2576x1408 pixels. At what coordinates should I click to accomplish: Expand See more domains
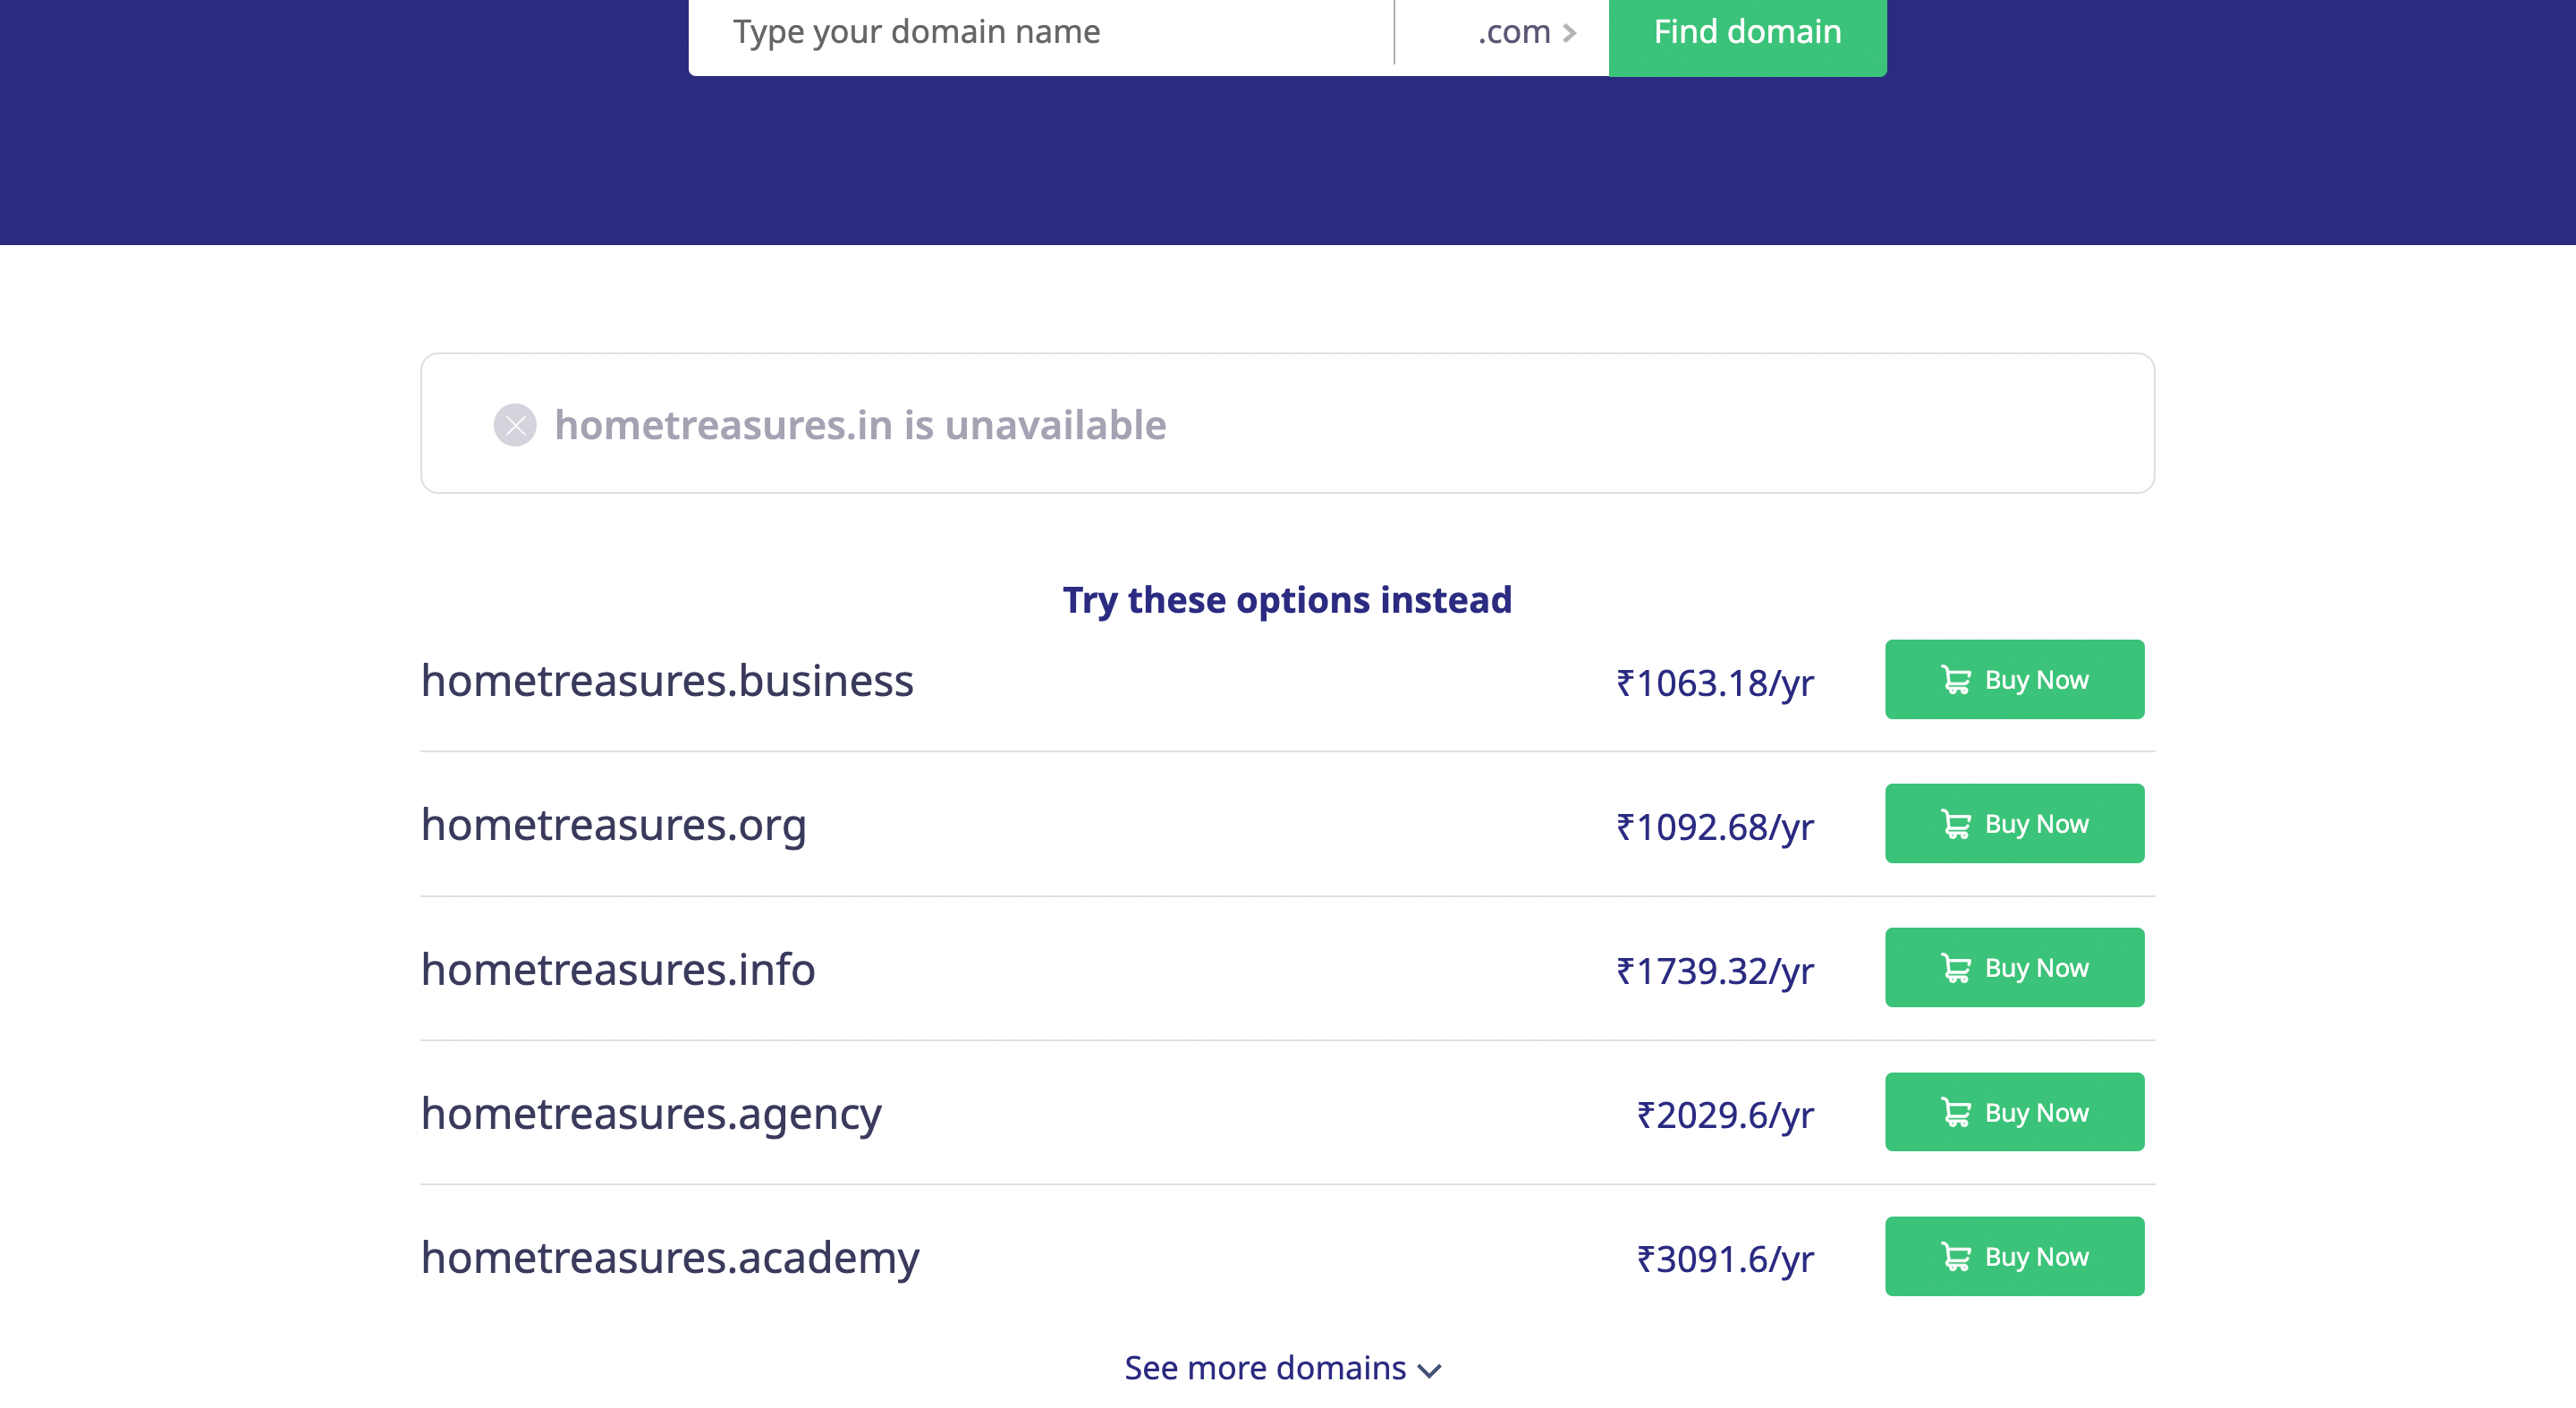coord(1265,1367)
